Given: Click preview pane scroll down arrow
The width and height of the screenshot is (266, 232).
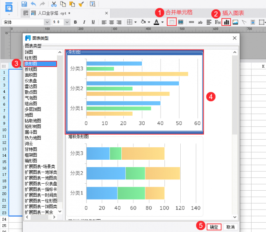Looking at the screenshot, I should pyautogui.click(x=235, y=217).
